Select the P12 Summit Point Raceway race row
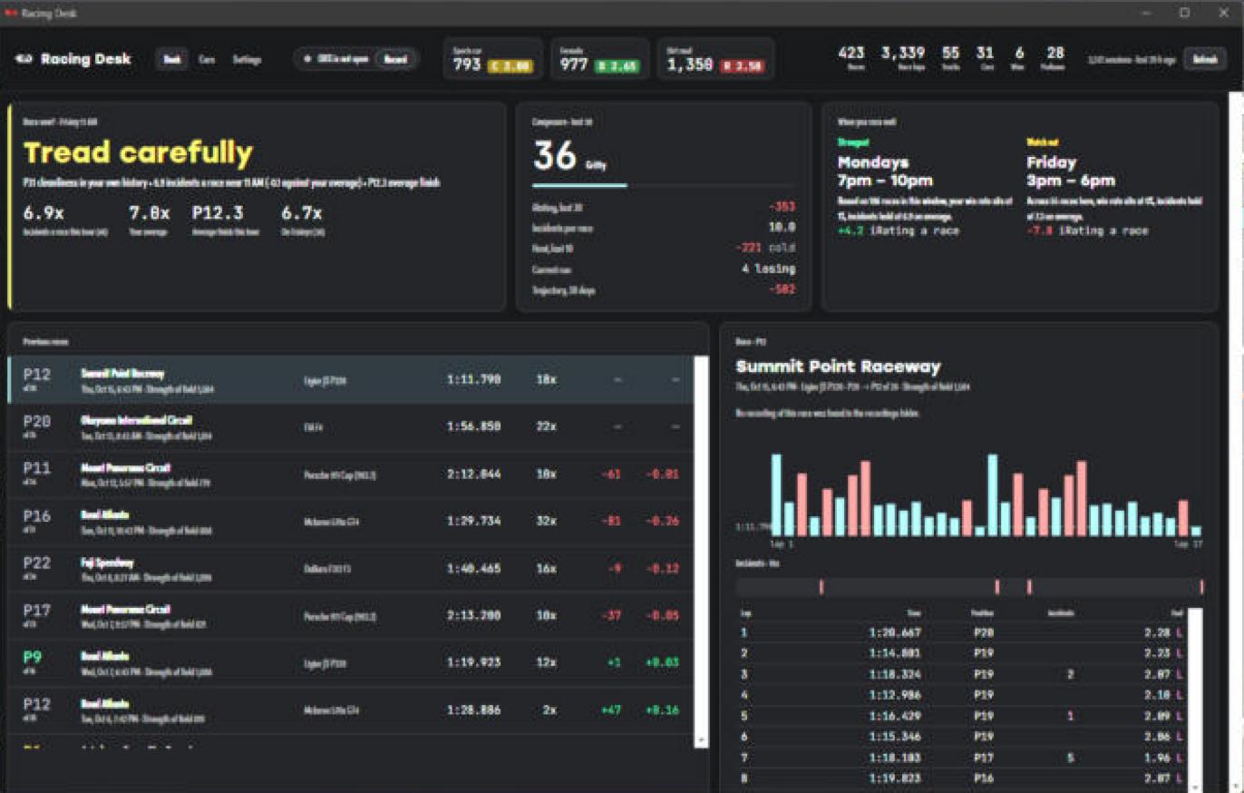Screen dimensions: 1244x793 coord(350,379)
